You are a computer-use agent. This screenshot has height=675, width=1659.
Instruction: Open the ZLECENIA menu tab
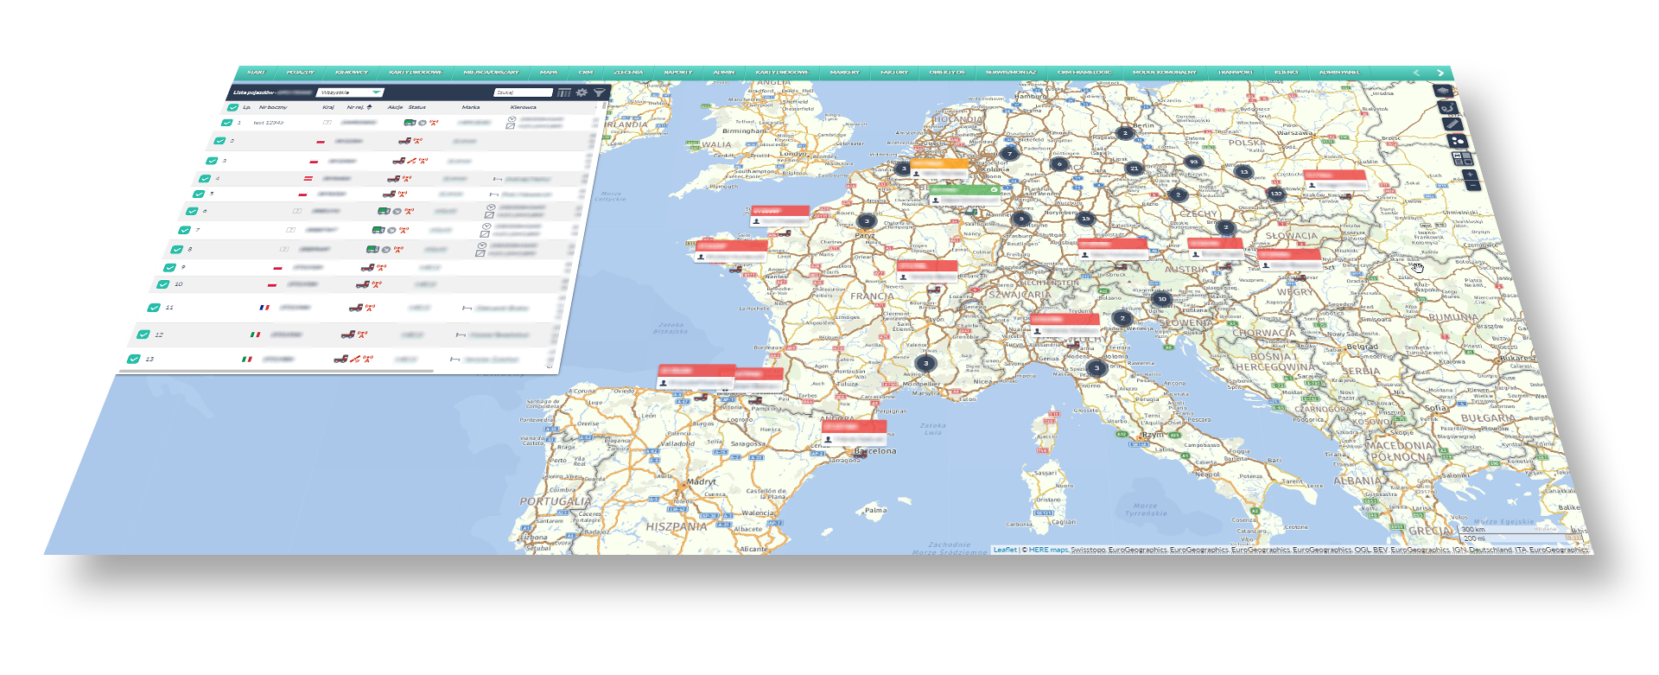(628, 73)
